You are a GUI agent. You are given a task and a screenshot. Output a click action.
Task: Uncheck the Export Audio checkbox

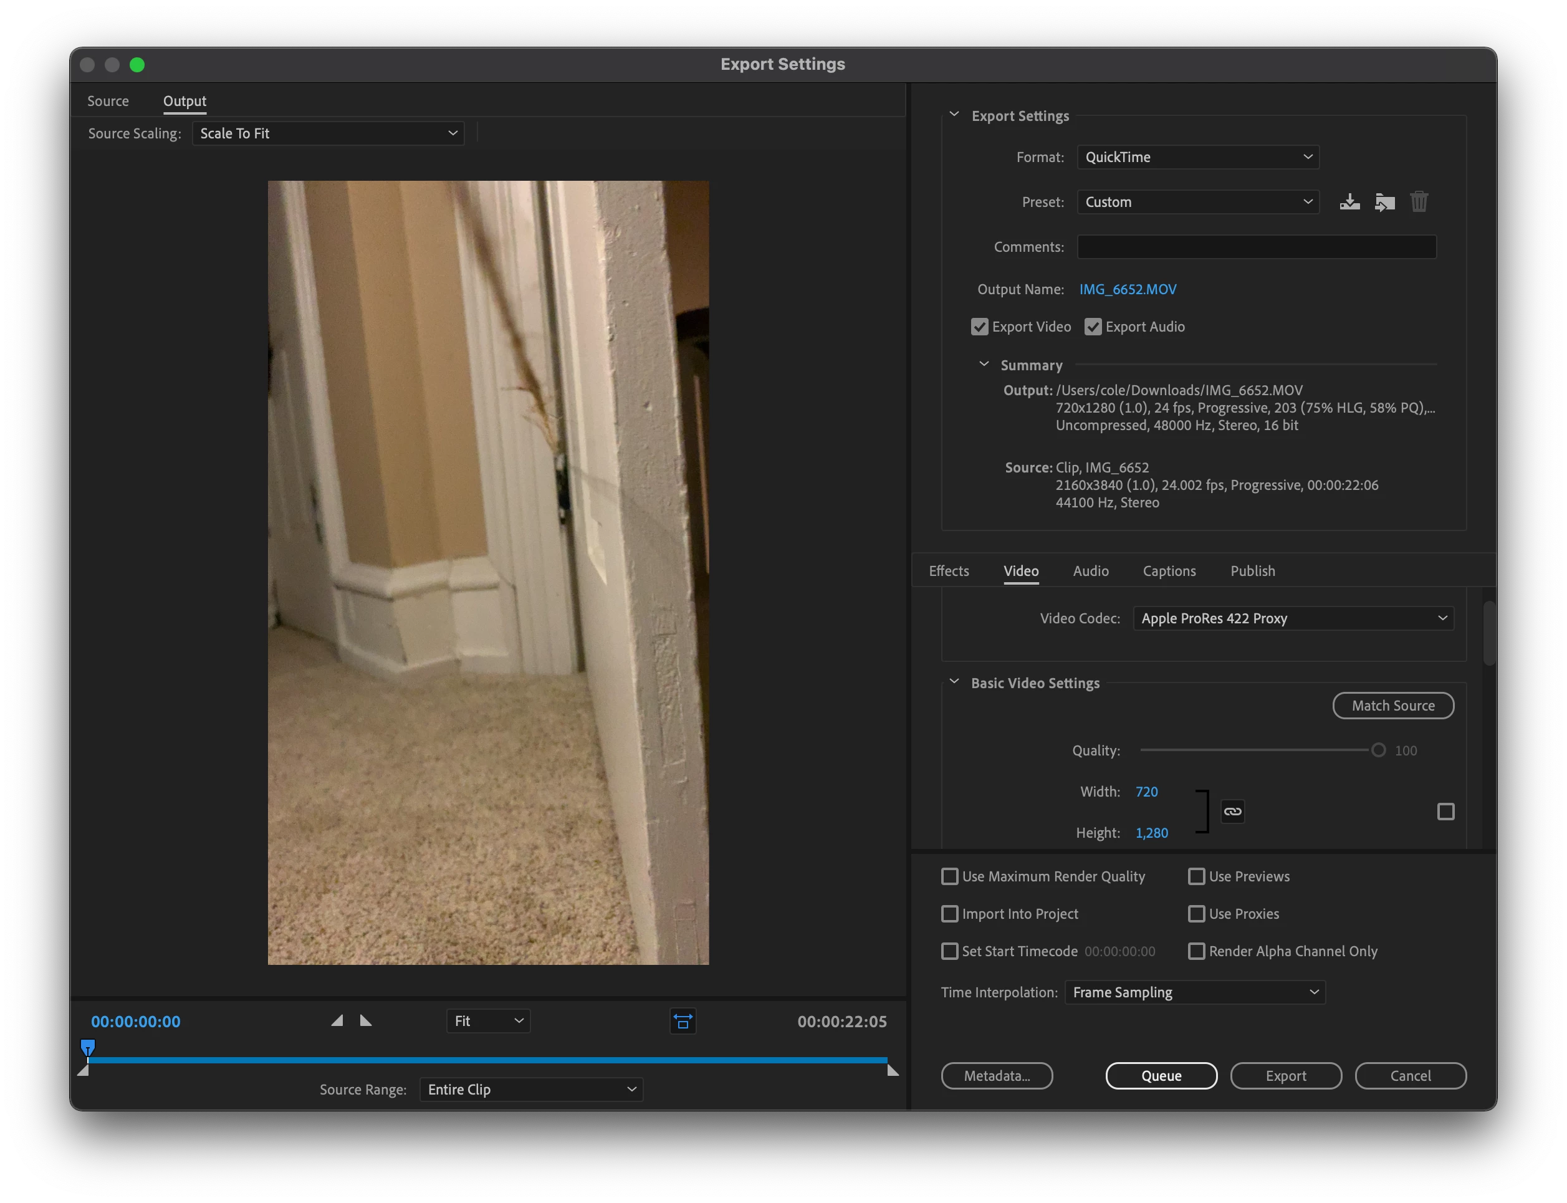1093,327
